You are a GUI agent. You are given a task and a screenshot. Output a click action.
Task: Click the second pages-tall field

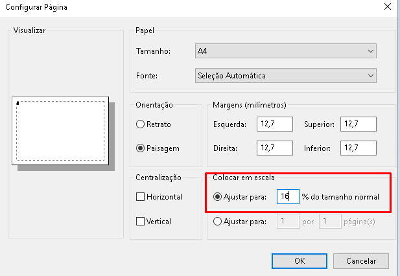click(x=330, y=221)
